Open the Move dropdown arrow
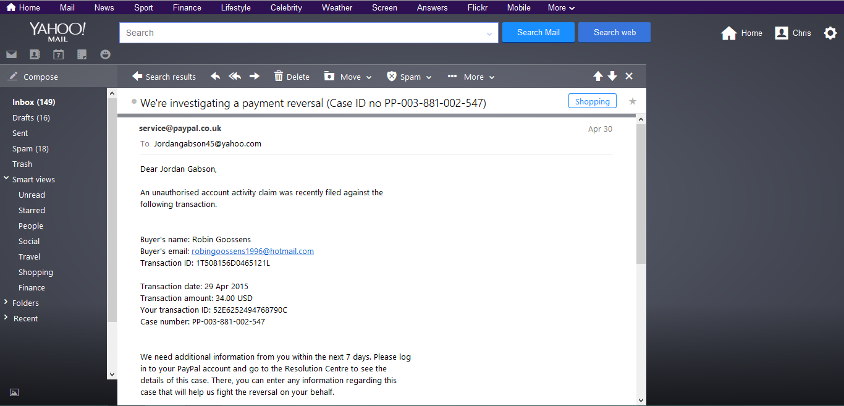This screenshot has height=406, width=844. pyautogui.click(x=369, y=77)
